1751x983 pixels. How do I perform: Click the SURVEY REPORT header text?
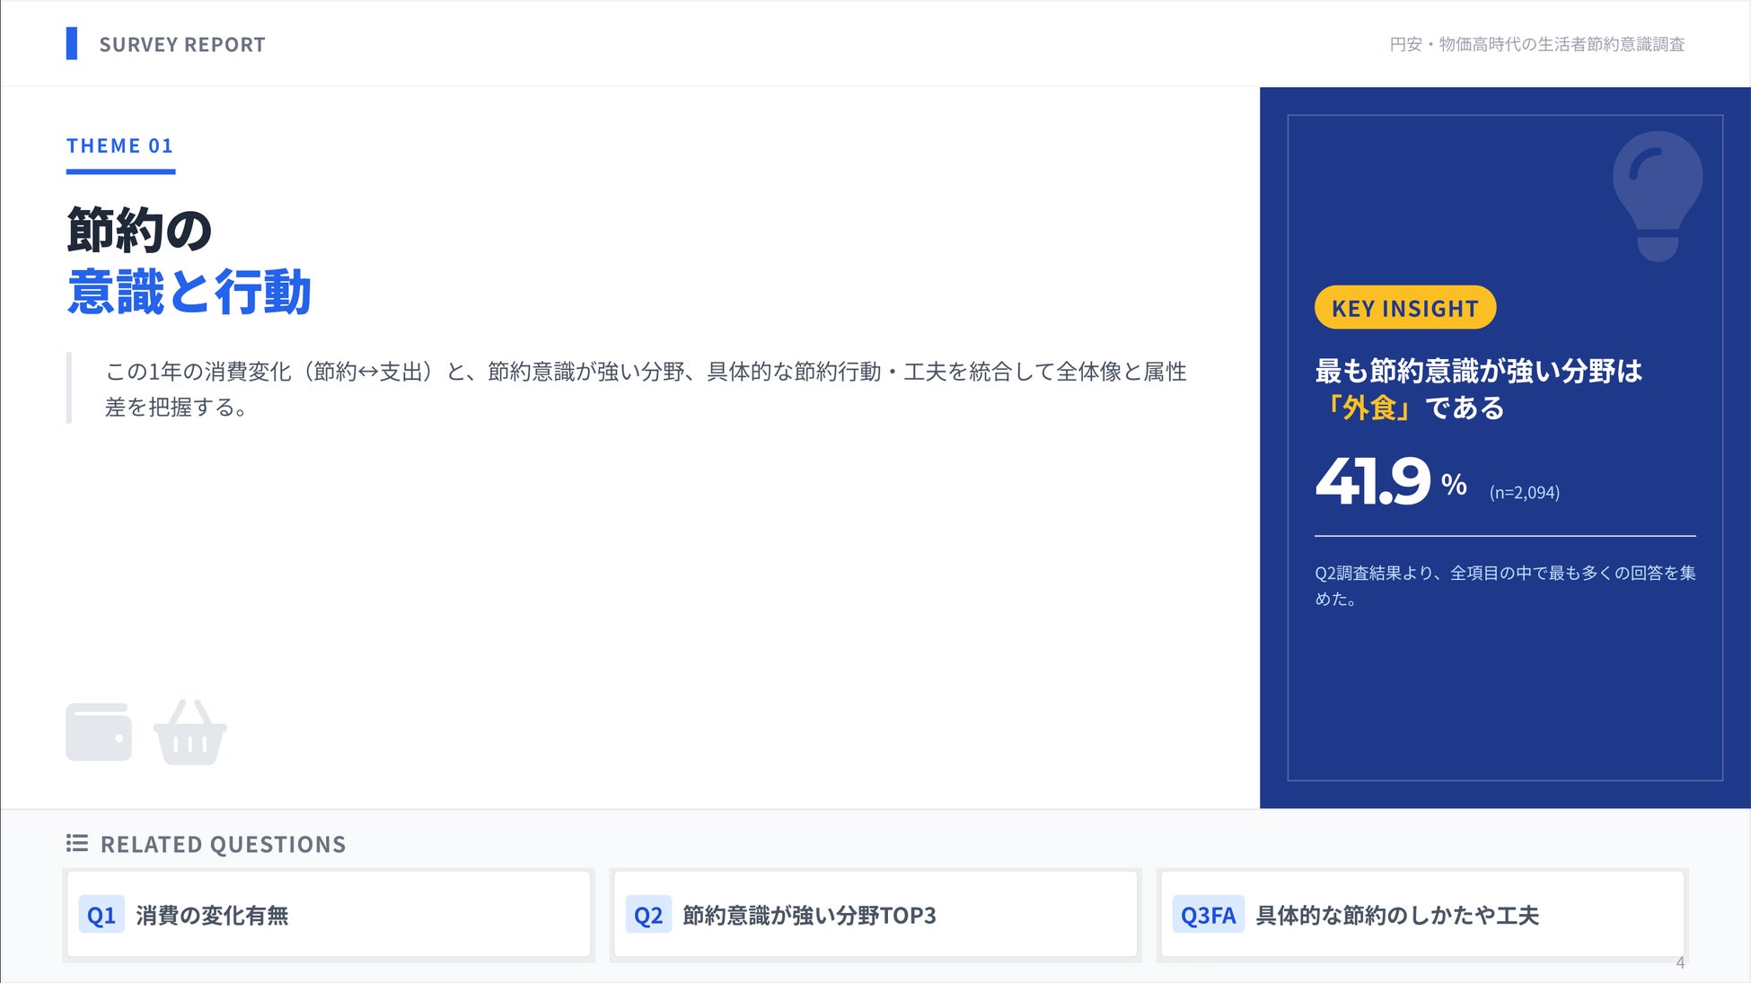tap(182, 45)
